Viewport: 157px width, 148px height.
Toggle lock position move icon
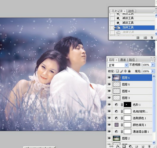[125, 71]
